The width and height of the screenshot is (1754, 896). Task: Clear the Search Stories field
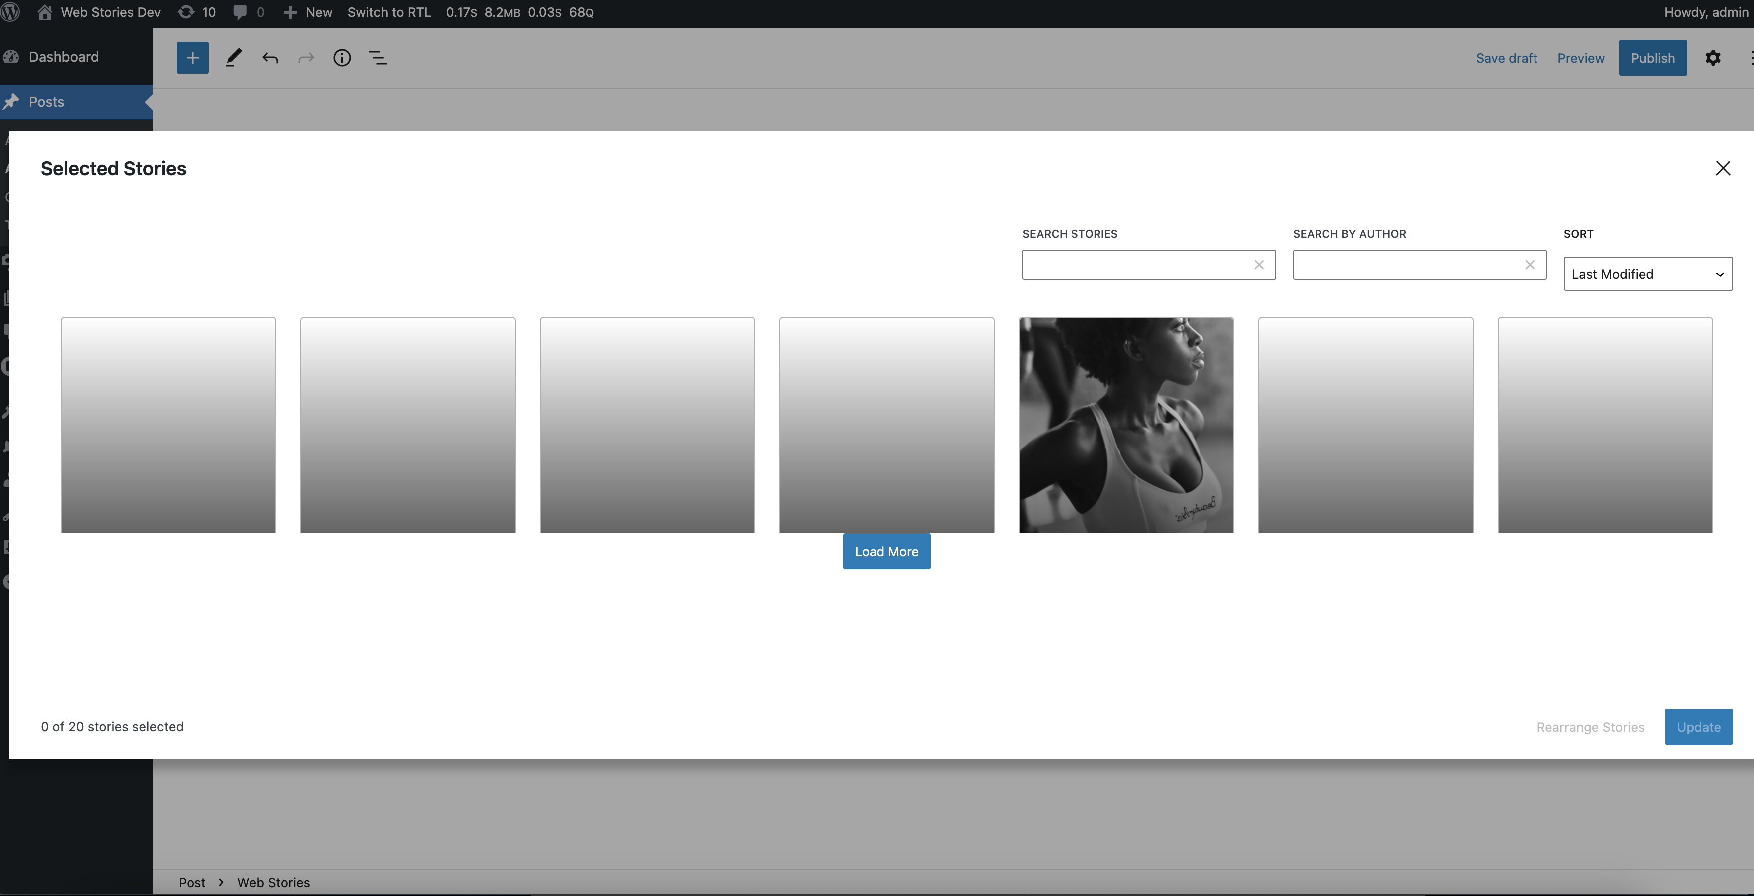coord(1258,265)
